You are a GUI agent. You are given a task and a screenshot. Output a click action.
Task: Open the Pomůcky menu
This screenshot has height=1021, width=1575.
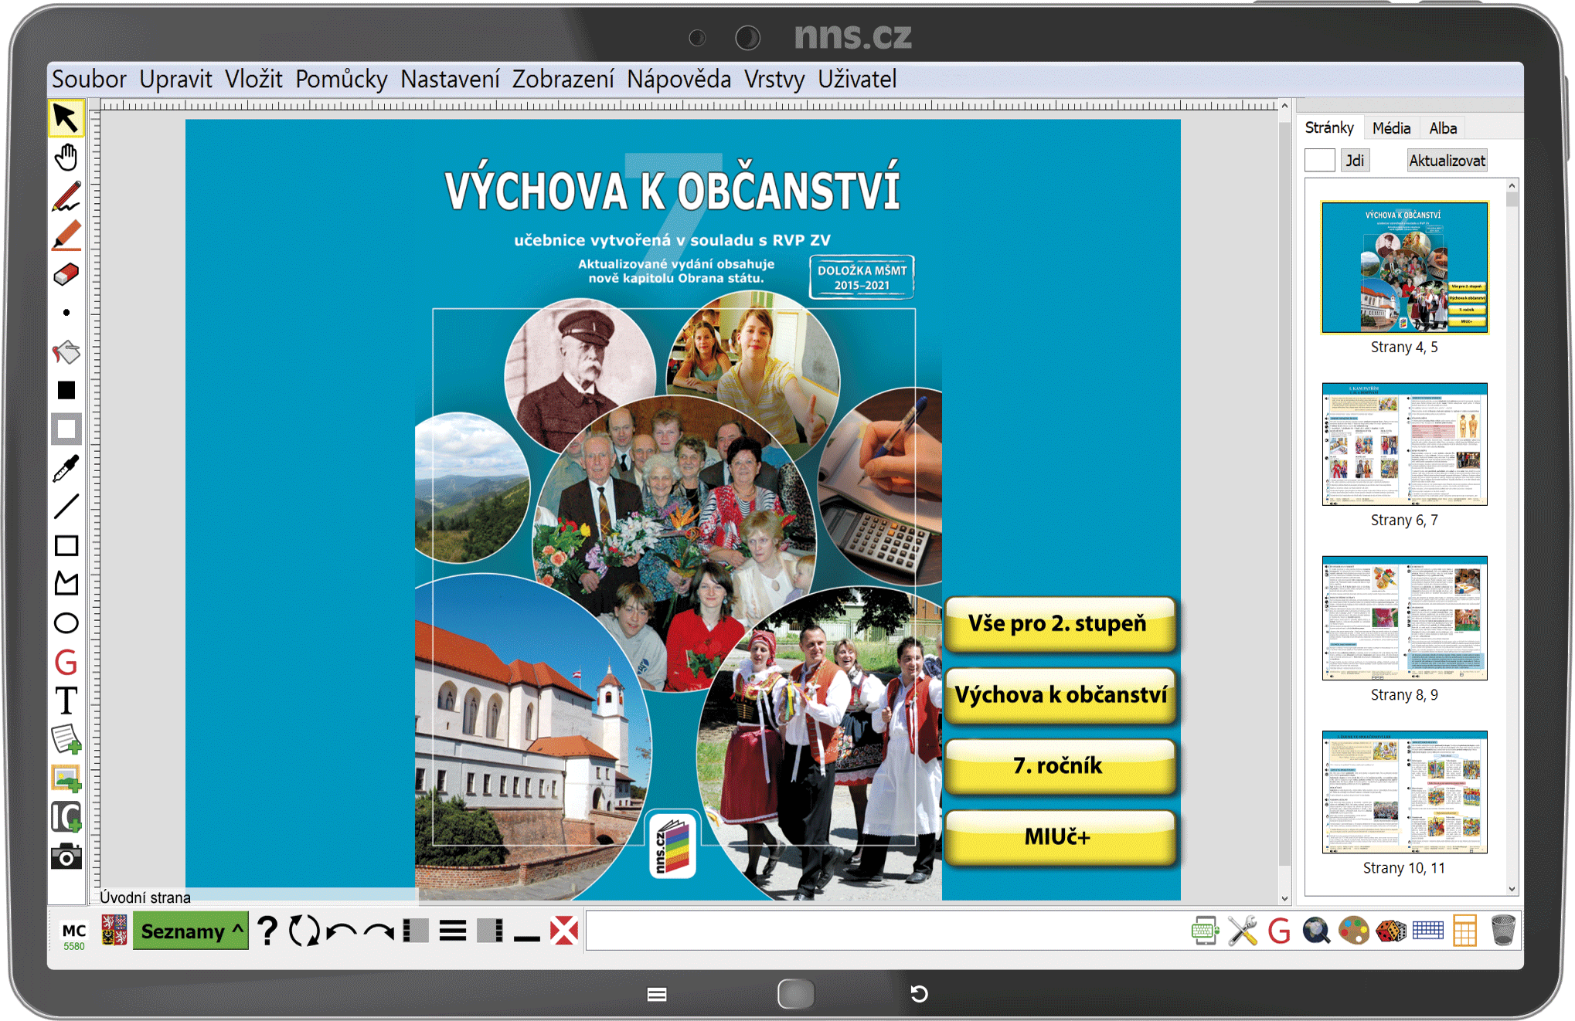341,79
